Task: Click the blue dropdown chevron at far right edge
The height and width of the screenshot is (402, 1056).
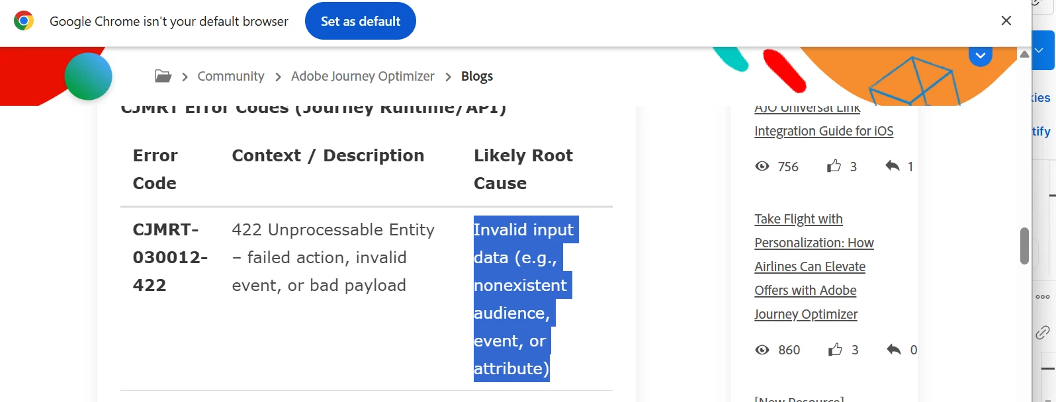Action: 1040,51
